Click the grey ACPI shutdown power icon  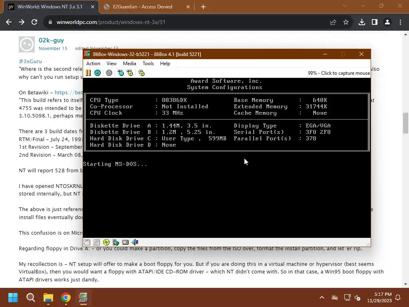tap(109, 73)
